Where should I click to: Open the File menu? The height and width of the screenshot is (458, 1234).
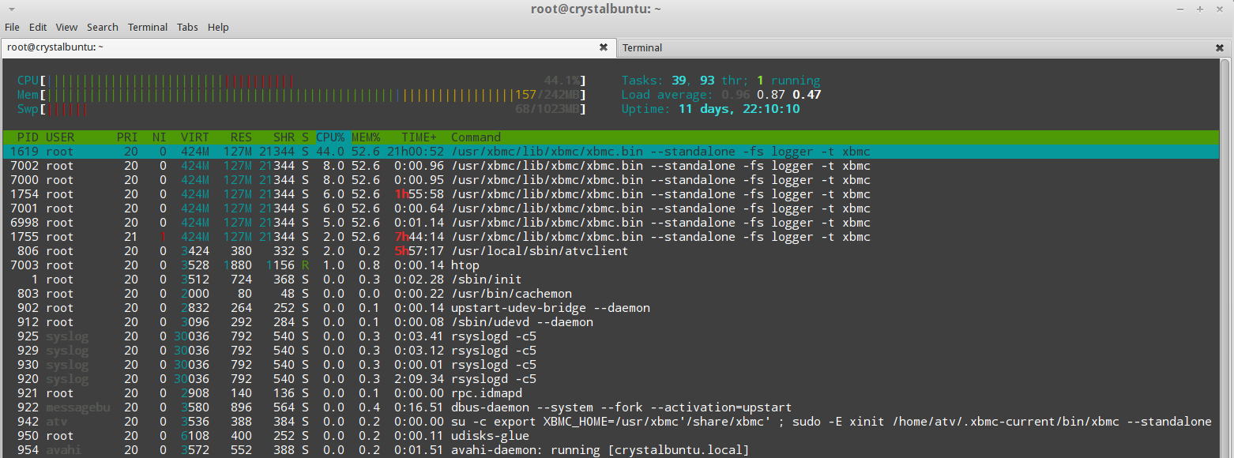12,27
